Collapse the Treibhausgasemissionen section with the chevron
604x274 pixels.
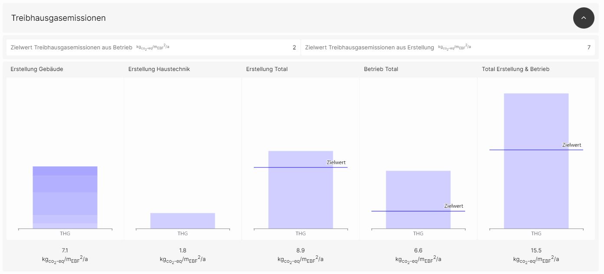pos(583,18)
